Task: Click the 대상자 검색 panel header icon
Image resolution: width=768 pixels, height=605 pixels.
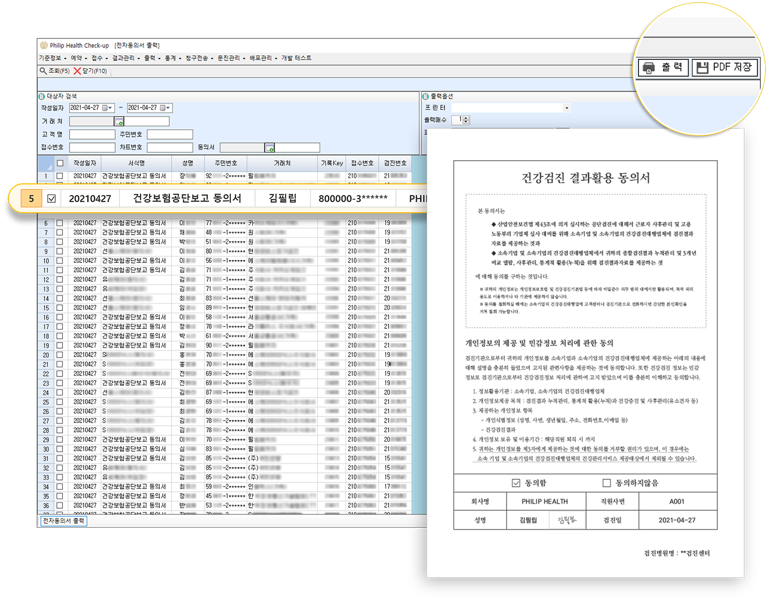Action: tap(42, 96)
